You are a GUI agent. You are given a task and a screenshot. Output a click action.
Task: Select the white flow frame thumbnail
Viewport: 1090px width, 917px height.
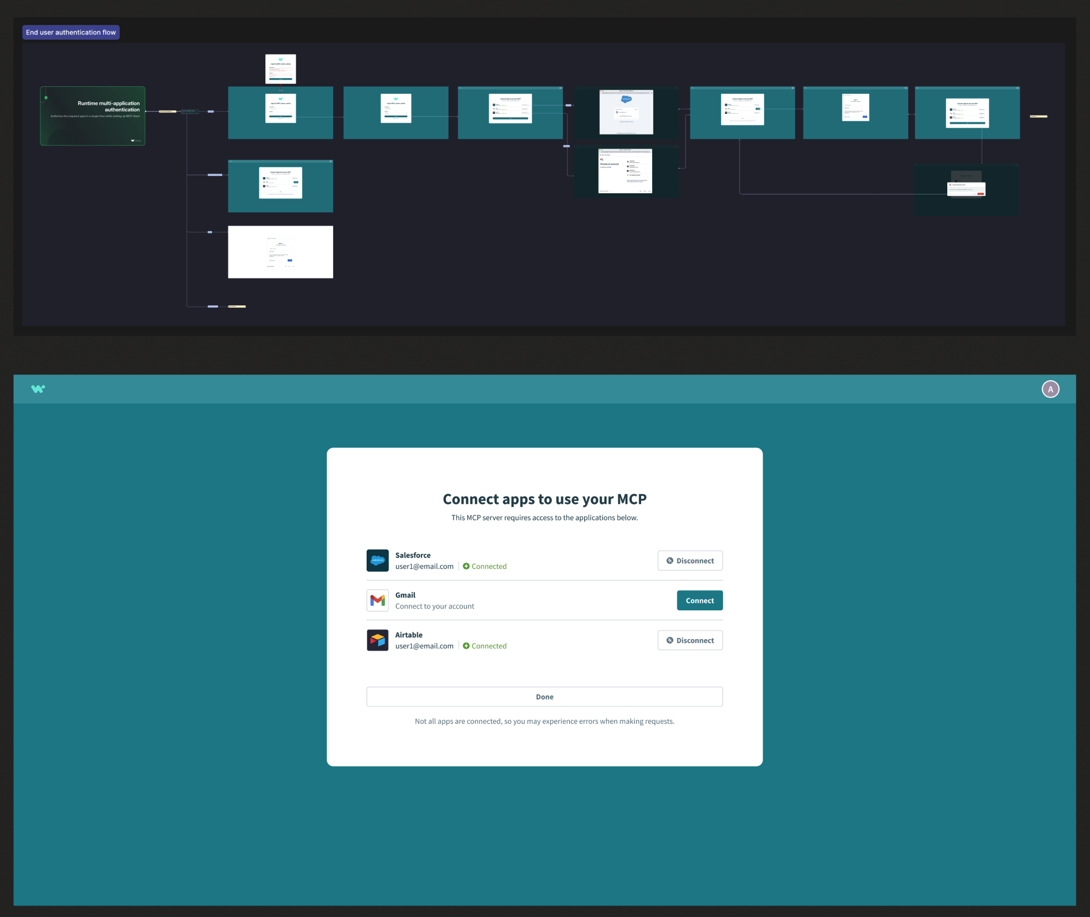click(280, 252)
